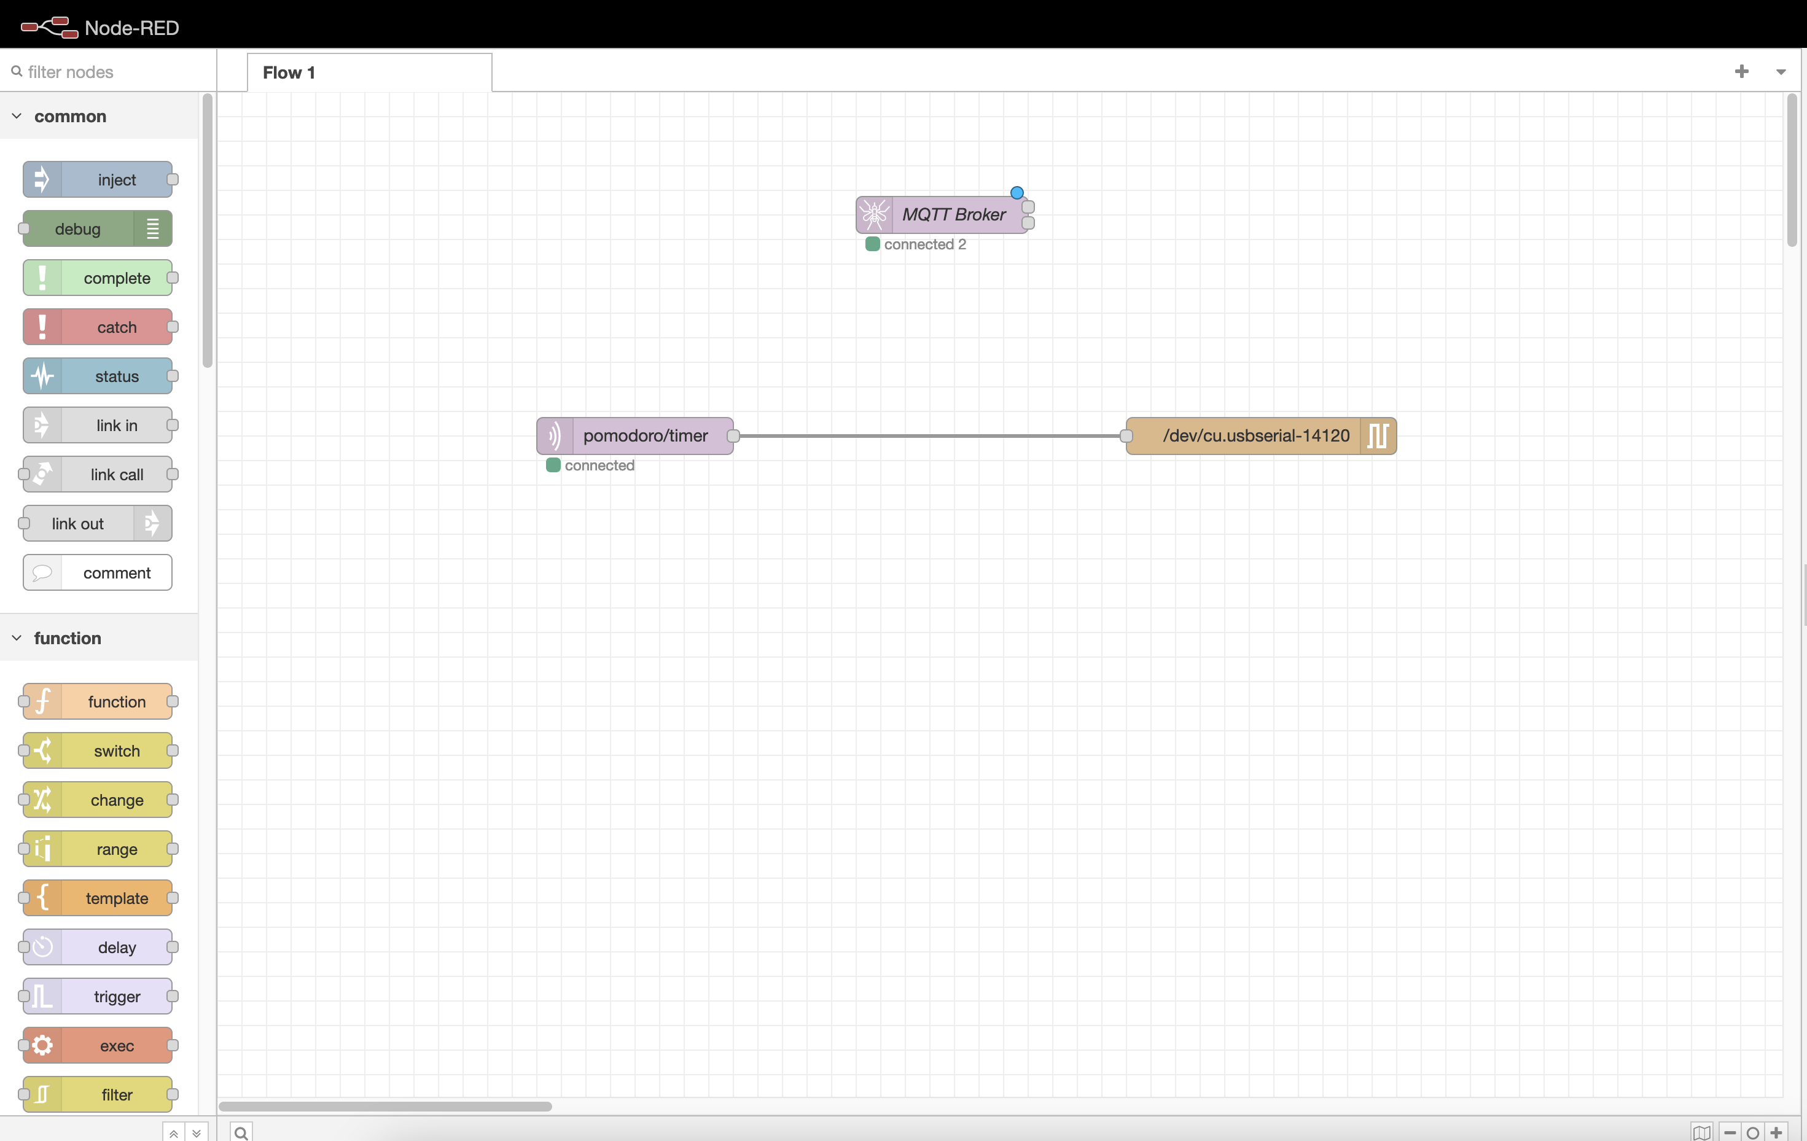
Task: Pick the catch node from the palette
Action: coord(99,327)
